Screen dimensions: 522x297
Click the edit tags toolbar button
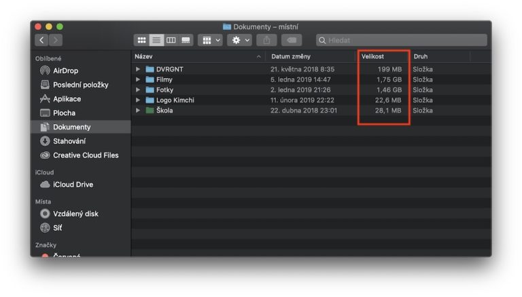coord(292,40)
